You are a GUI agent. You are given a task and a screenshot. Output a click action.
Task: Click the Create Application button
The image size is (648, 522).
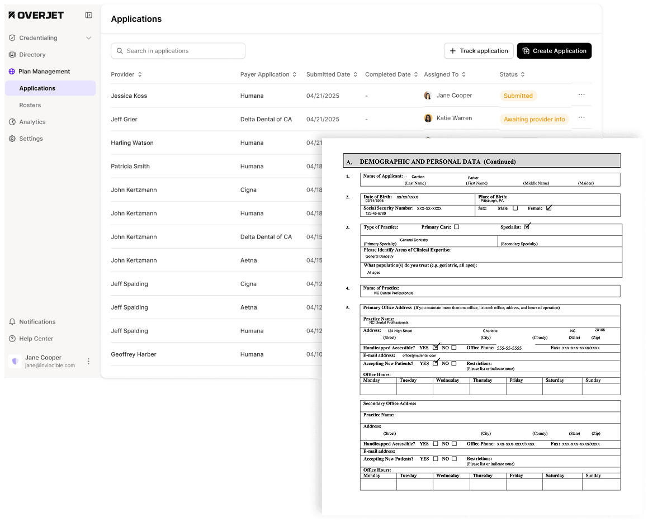click(554, 51)
